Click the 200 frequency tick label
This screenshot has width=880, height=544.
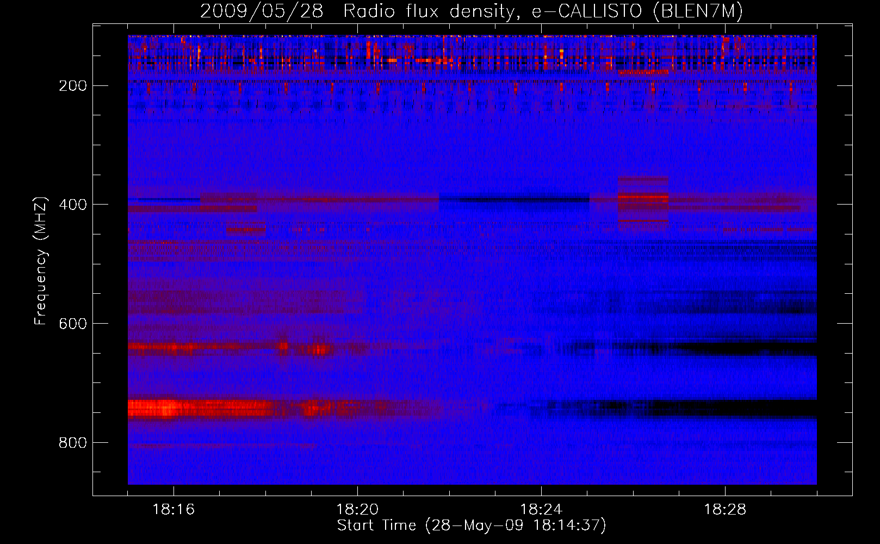[73, 86]
